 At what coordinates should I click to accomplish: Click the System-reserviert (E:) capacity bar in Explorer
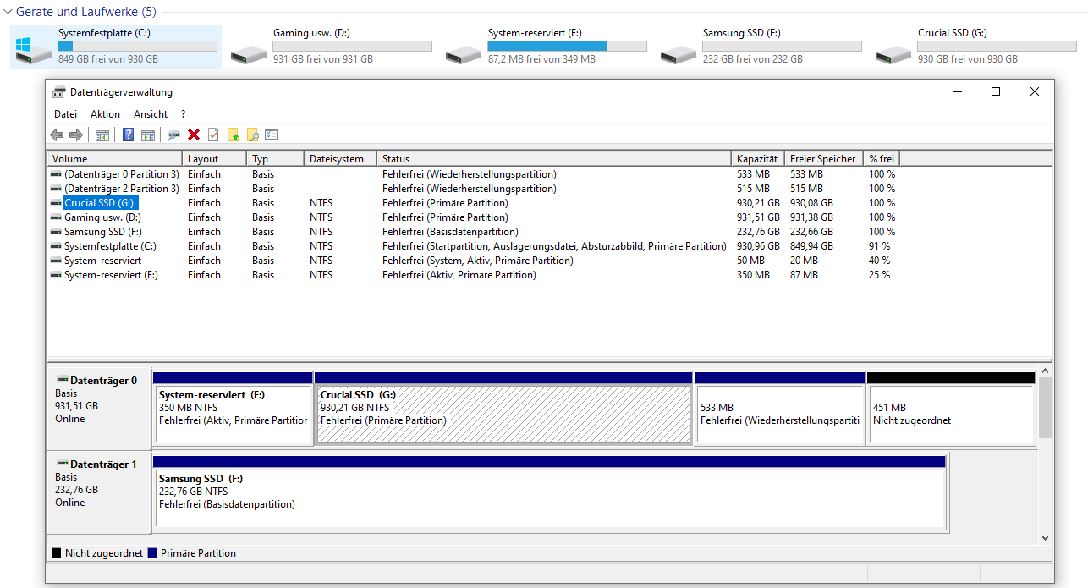pos(567,47)
